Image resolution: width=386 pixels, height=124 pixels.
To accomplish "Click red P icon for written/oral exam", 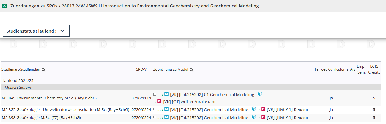I will coord(159,101).
